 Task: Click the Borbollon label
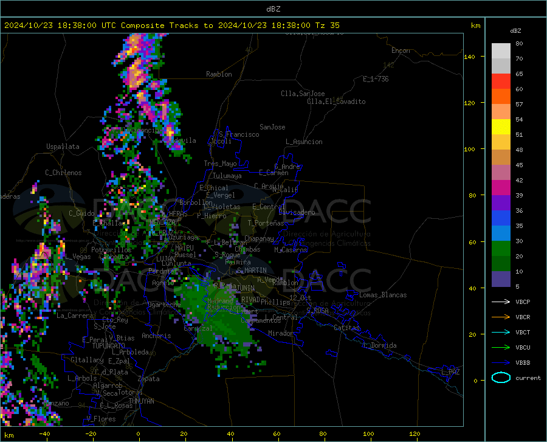[196, 202]
